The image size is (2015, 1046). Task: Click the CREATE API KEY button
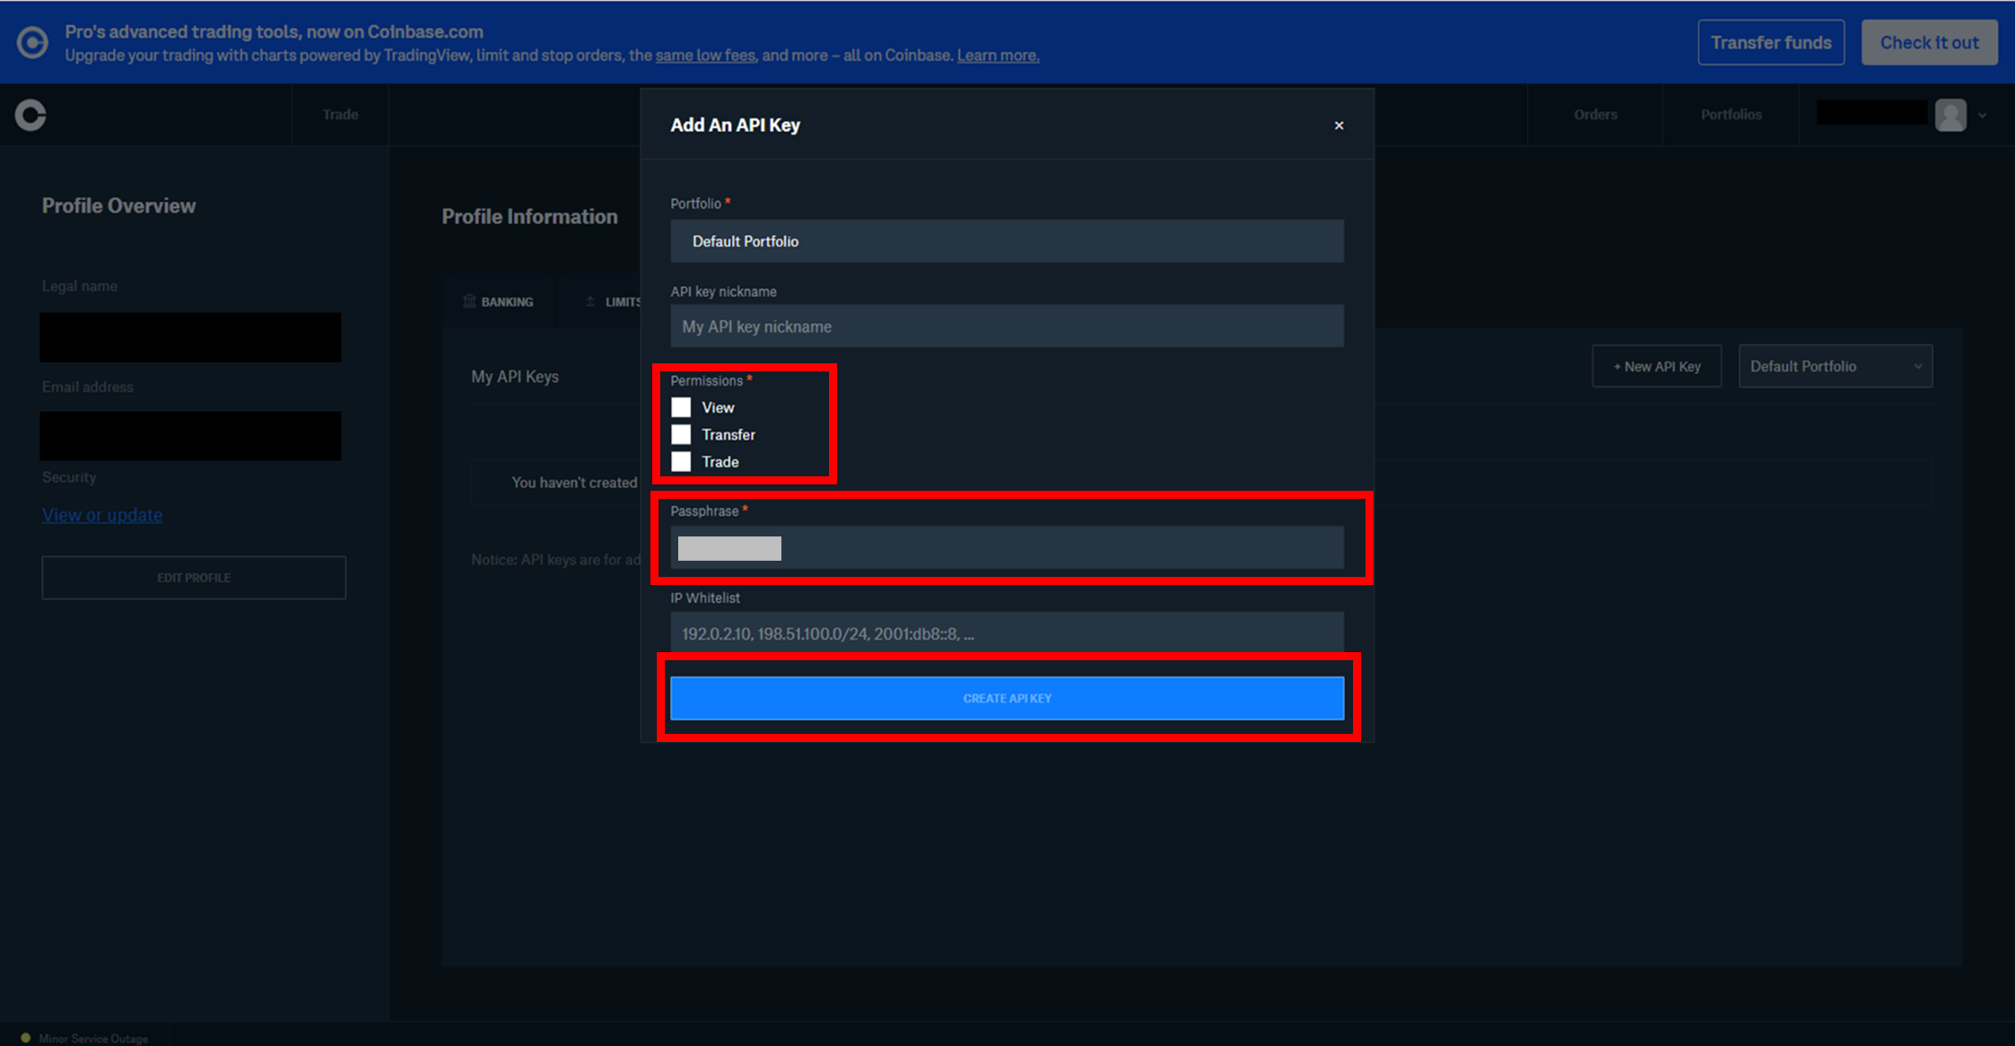point(1008,697)
